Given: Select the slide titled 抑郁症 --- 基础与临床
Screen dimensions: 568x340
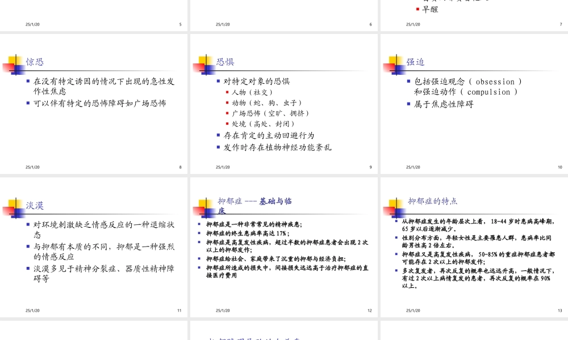Looking at the screenshot, I should [283, 247].
